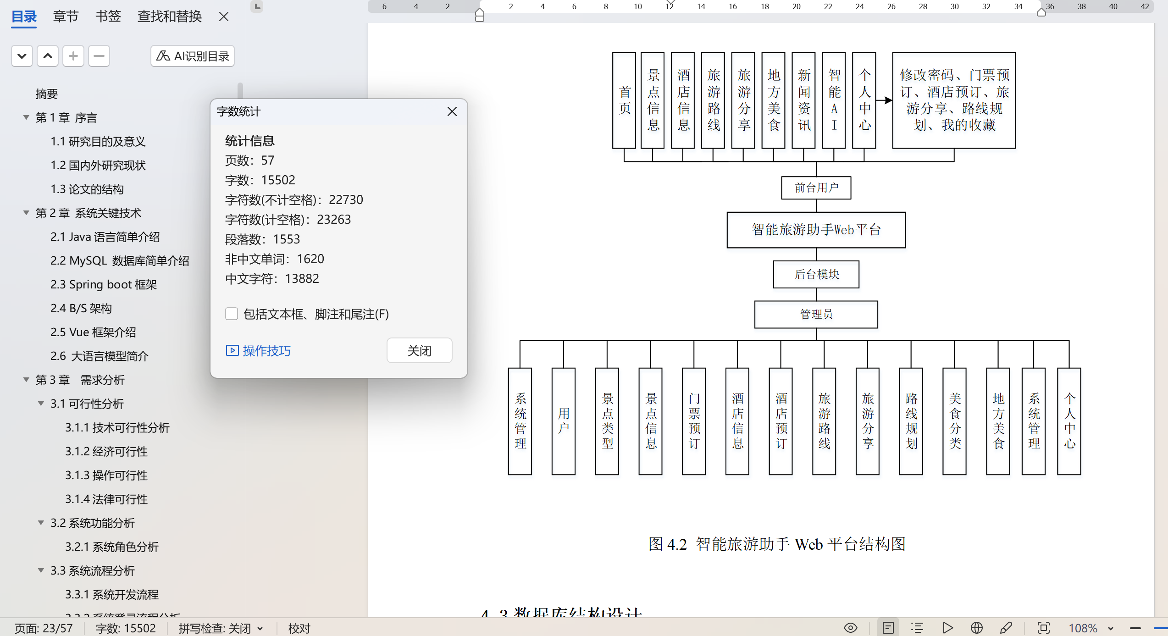Switch to the 书签 tab
Screen dimensions: 1168x636
(108, 17)
